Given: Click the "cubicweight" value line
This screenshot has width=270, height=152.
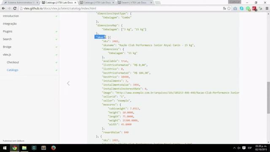Looking at the screenshot, I should (x=124, y=109).
